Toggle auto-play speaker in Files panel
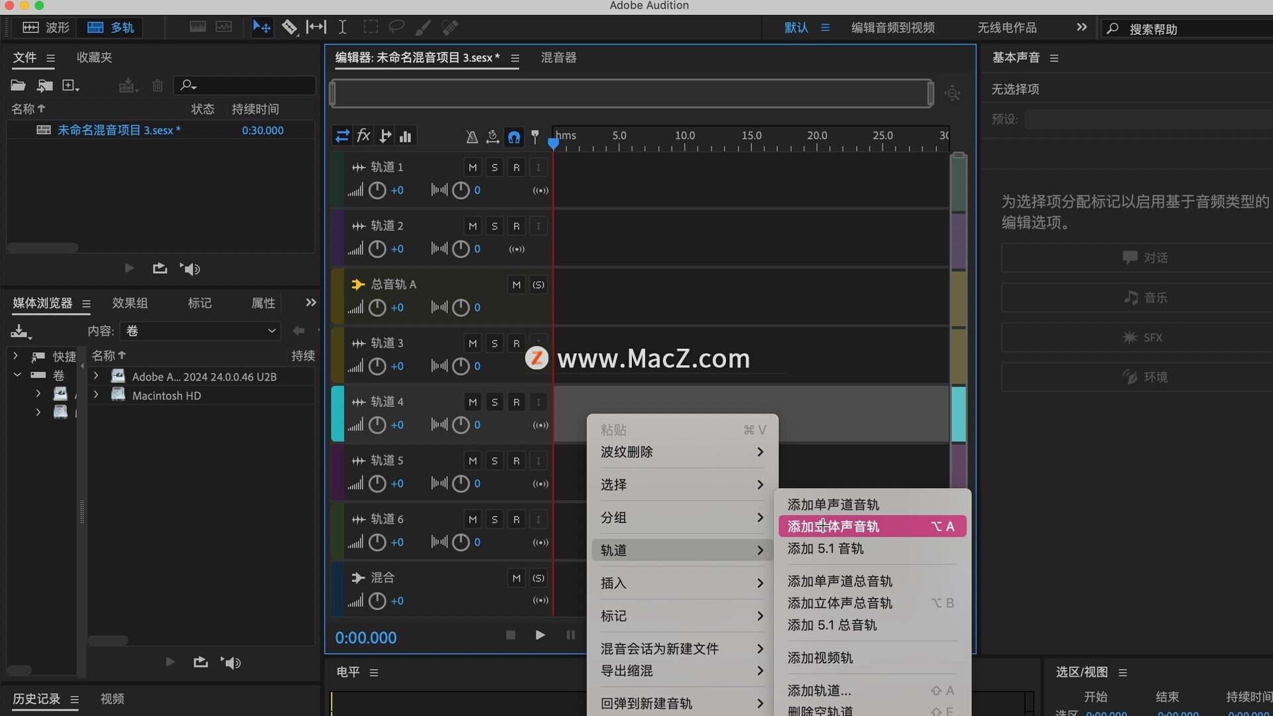The width and height of the screenshot is (1273, 716). point(190,268)
